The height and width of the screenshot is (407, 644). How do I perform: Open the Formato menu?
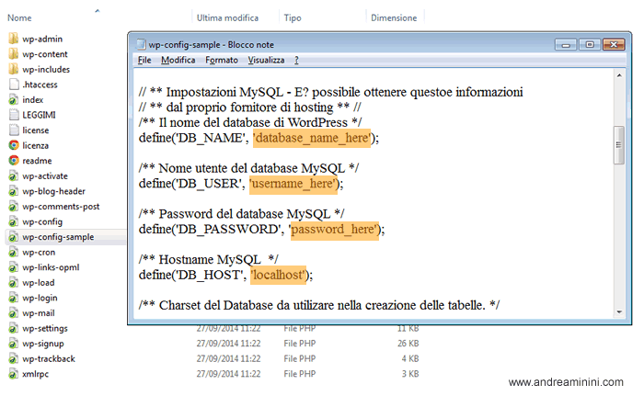click(222, 60)
